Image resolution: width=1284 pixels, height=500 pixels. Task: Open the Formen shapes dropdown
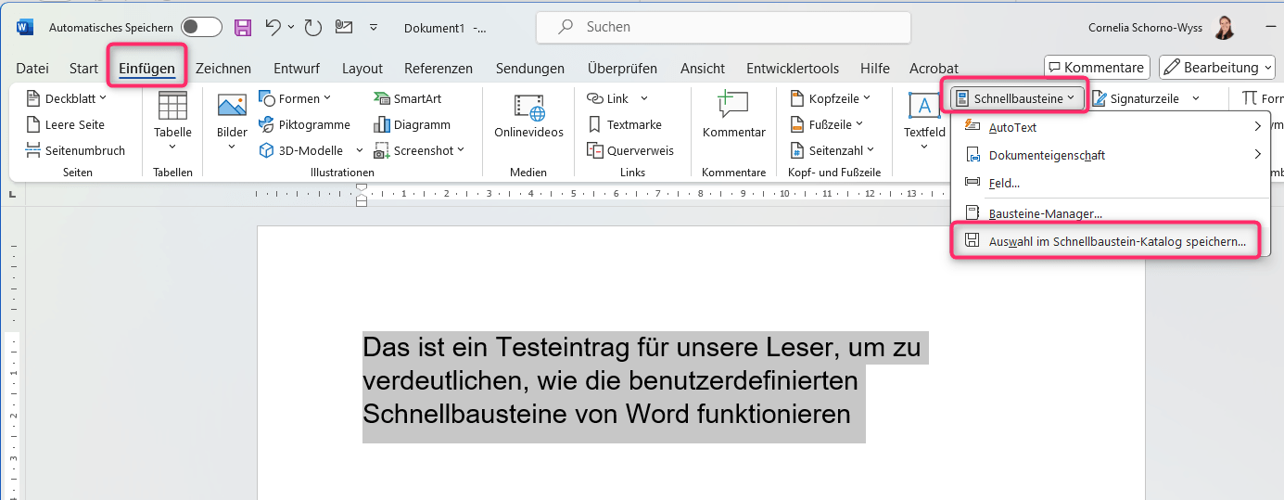point(295,98)
